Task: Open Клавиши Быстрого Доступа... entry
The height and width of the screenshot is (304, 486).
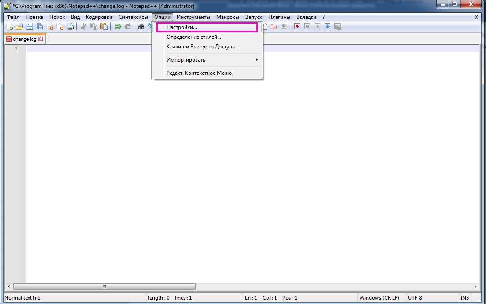Action: pos(203,47)
